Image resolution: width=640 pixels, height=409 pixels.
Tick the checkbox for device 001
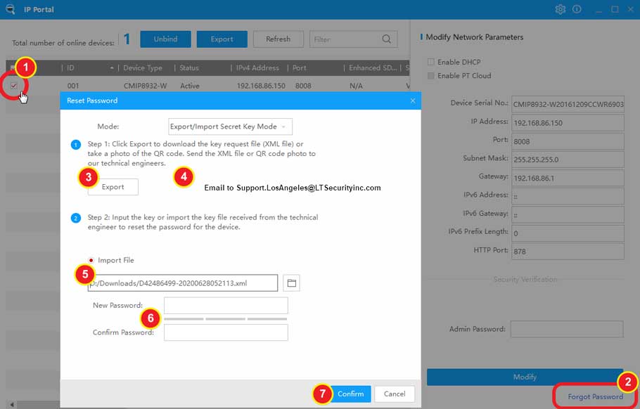(14, 86)
